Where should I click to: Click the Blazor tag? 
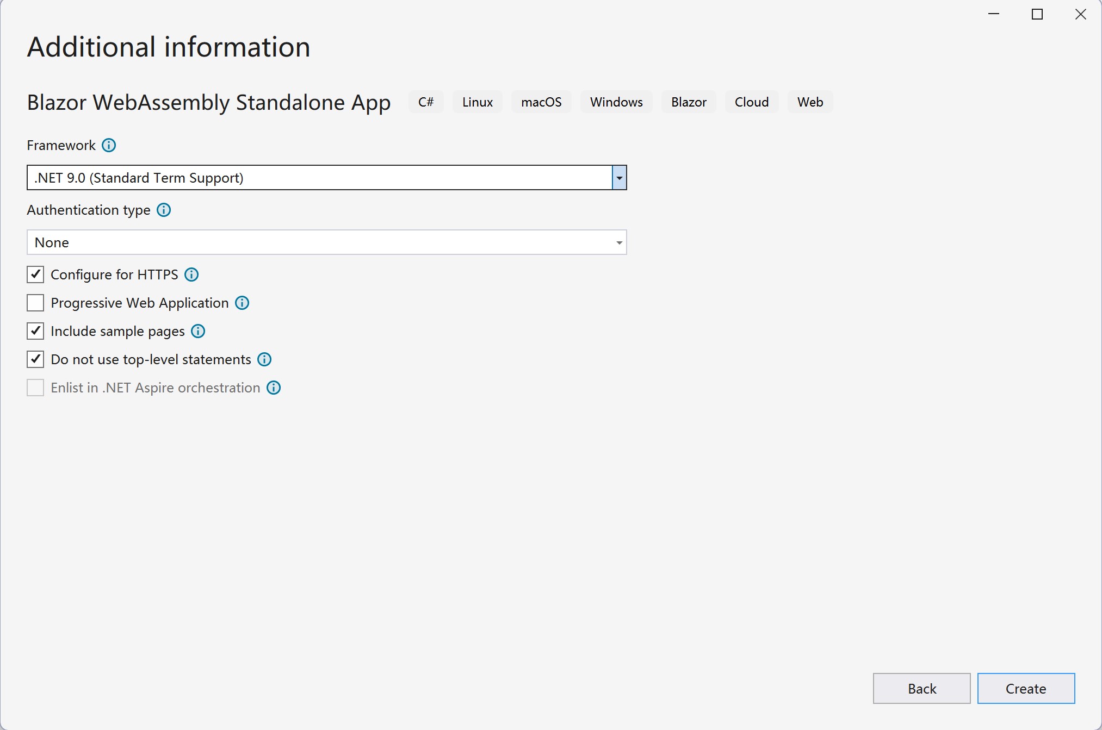pos(689,102)
